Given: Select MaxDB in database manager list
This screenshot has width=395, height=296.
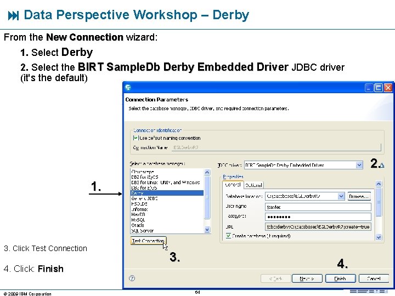Looking at the screenshot, I should pos(167,214).
